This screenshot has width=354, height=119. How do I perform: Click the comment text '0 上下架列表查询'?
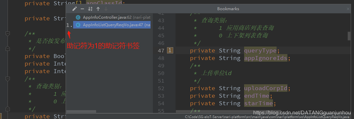pyautogui.click(x=243, y=35)
